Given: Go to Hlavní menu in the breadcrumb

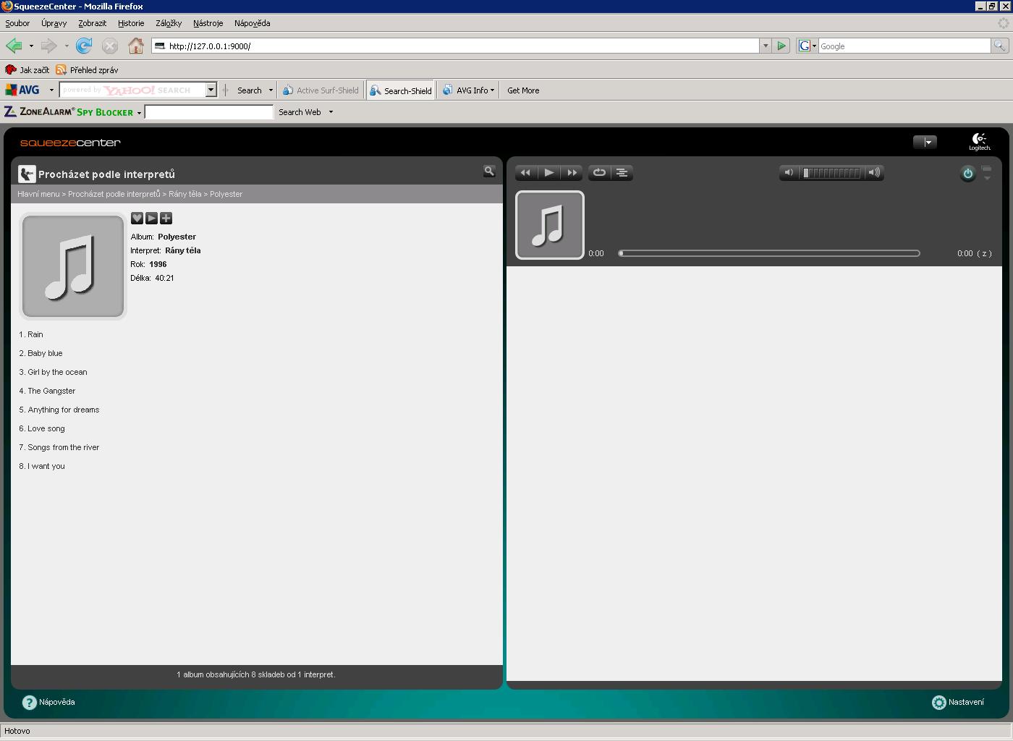Looking at the screenshot, I should 38,194.
